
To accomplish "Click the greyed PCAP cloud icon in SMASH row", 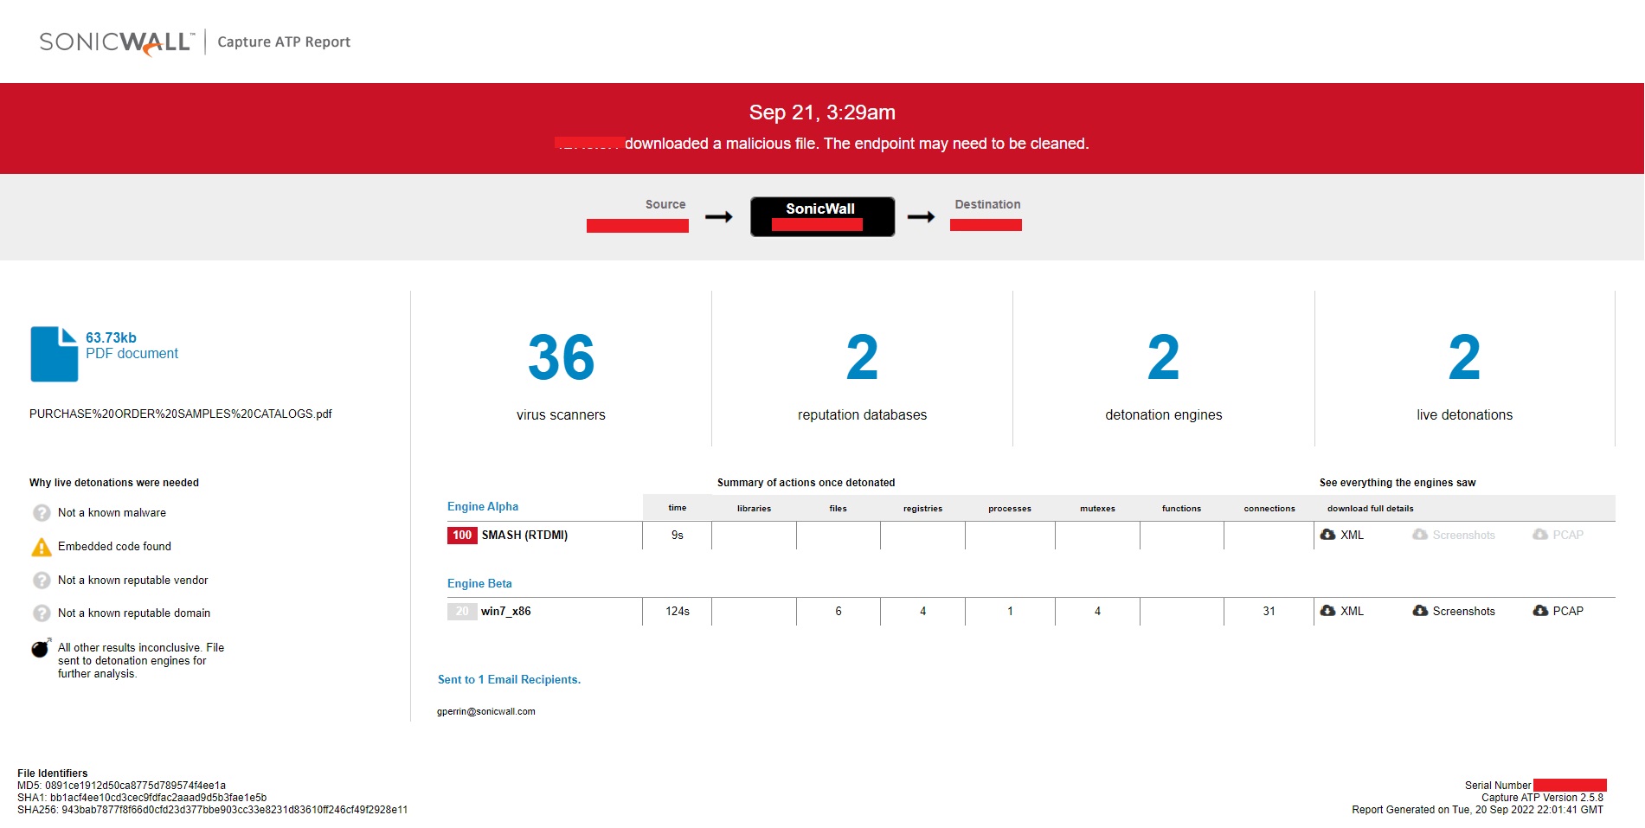I will pyautogui.click(x=1540, y=535).
